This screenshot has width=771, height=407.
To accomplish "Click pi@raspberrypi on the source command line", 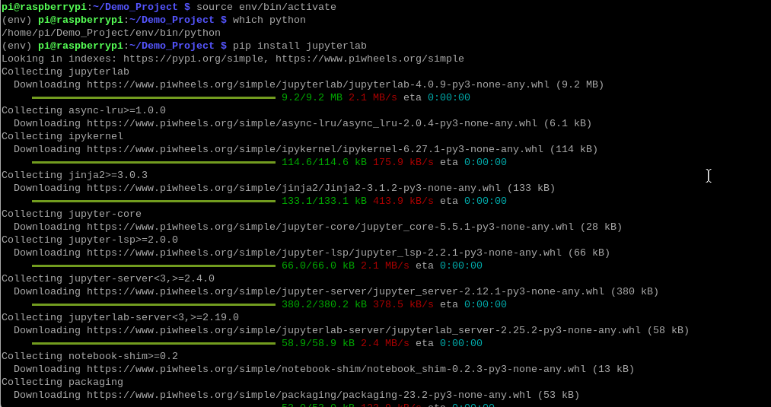I will (44, 7).
